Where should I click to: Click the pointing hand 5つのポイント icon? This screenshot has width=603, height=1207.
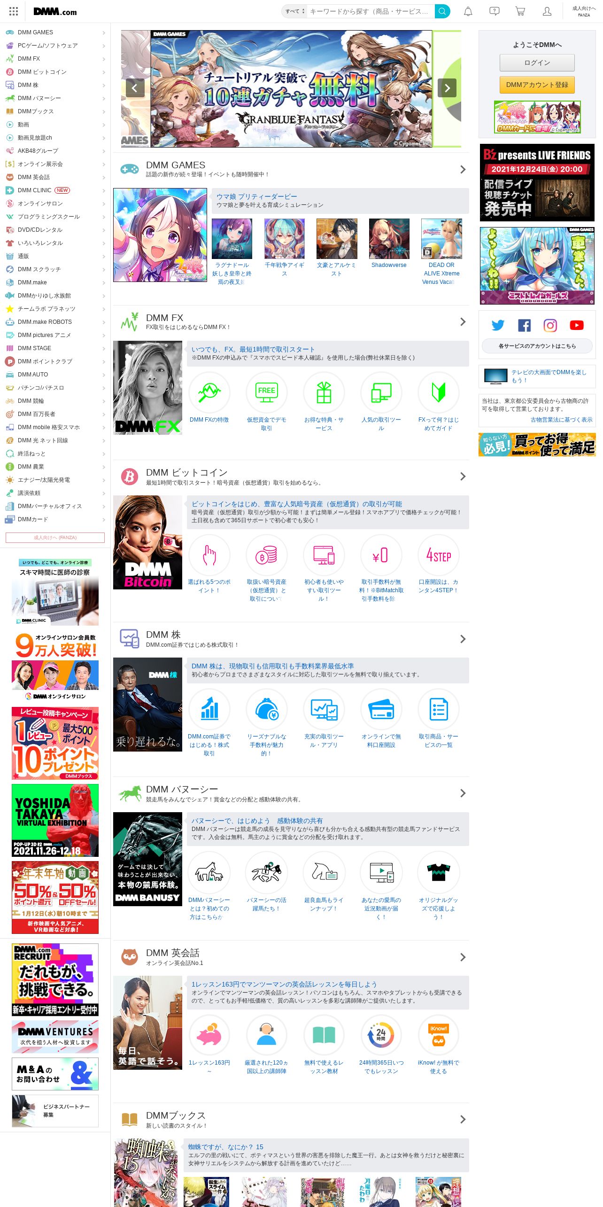click(209, 555)
